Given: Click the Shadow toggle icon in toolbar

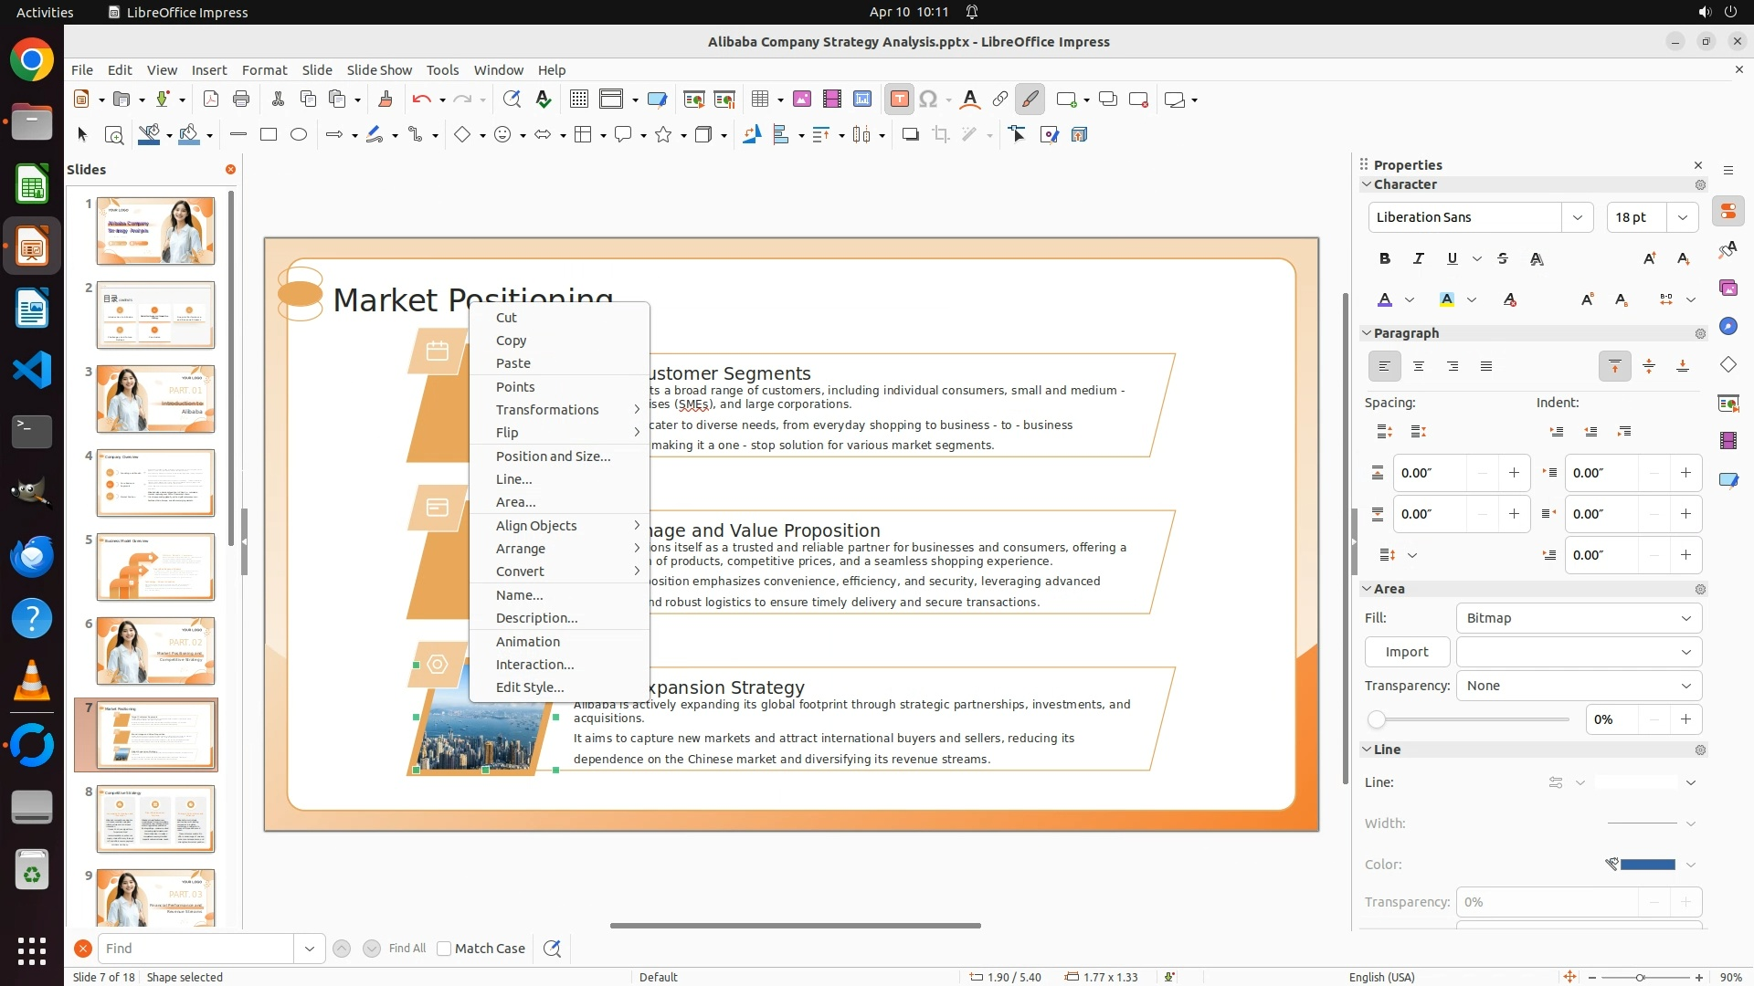Looking at the screenshot, I should 910,135.
